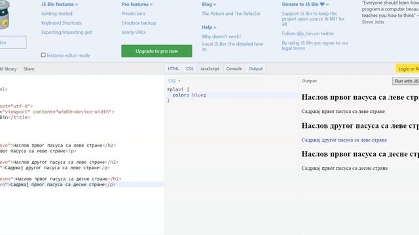Screen dimensions: 419x235
Task: Open Local JS Bin detailed how-to link
Action: (233, 46)
